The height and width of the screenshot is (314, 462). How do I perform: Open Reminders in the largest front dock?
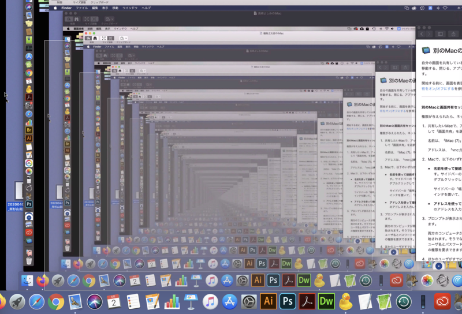[133, 302]
